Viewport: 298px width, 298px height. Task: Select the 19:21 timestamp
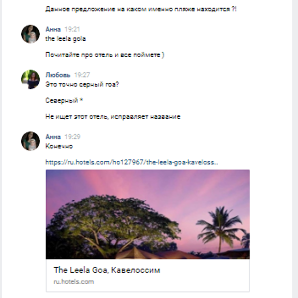pos(72,29)
